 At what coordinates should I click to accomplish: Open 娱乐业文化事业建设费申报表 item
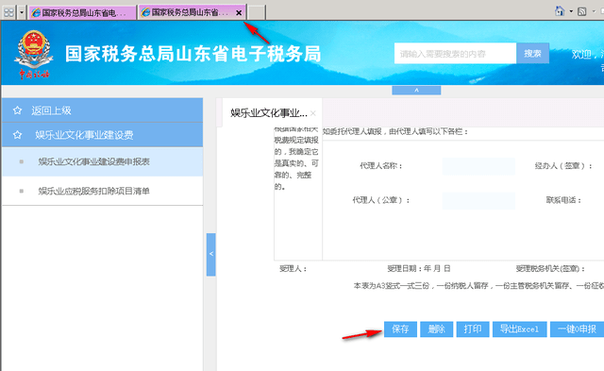point(103,161)
